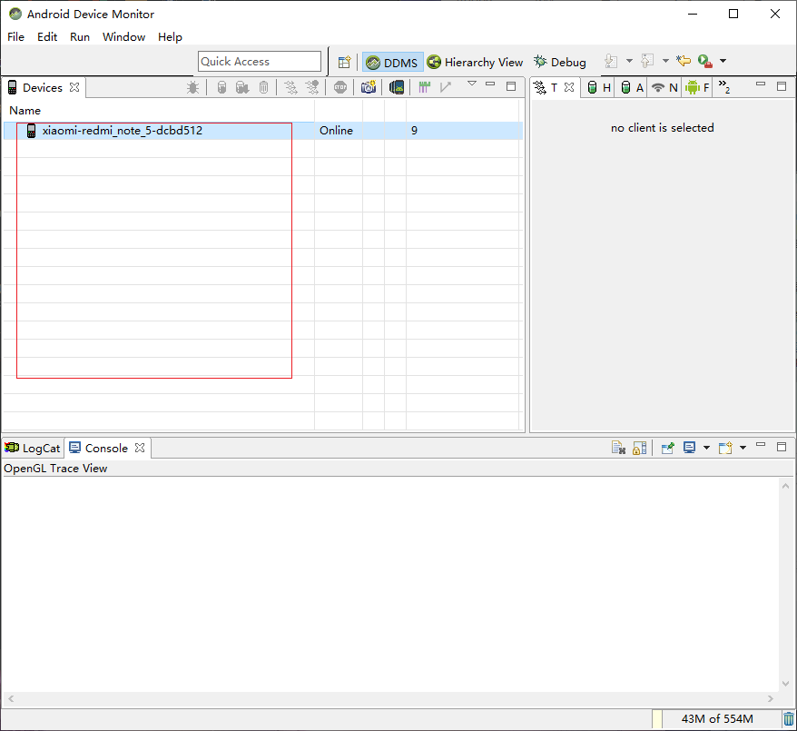The image size is (797, 731).
Task: Click the Run External Tools icon
Action: [704, 62]
